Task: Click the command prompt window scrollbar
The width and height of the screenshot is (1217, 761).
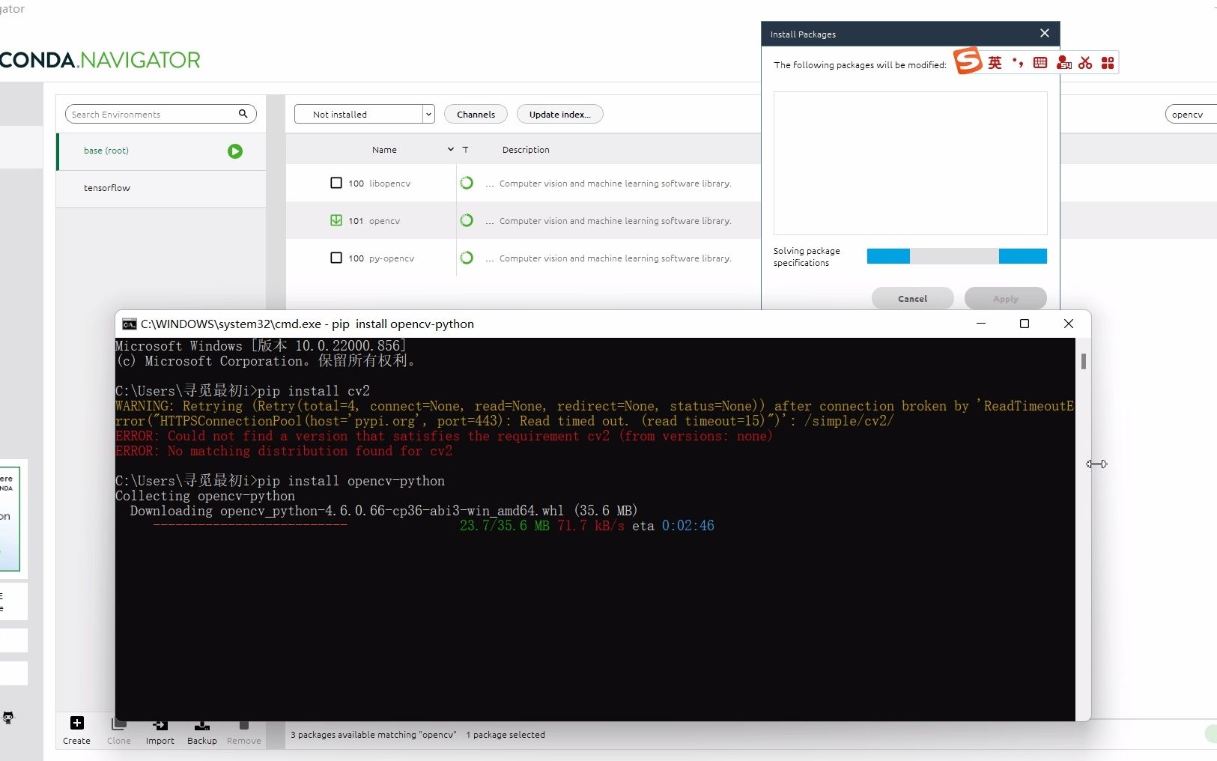Action: click(x=1083, y=363)
